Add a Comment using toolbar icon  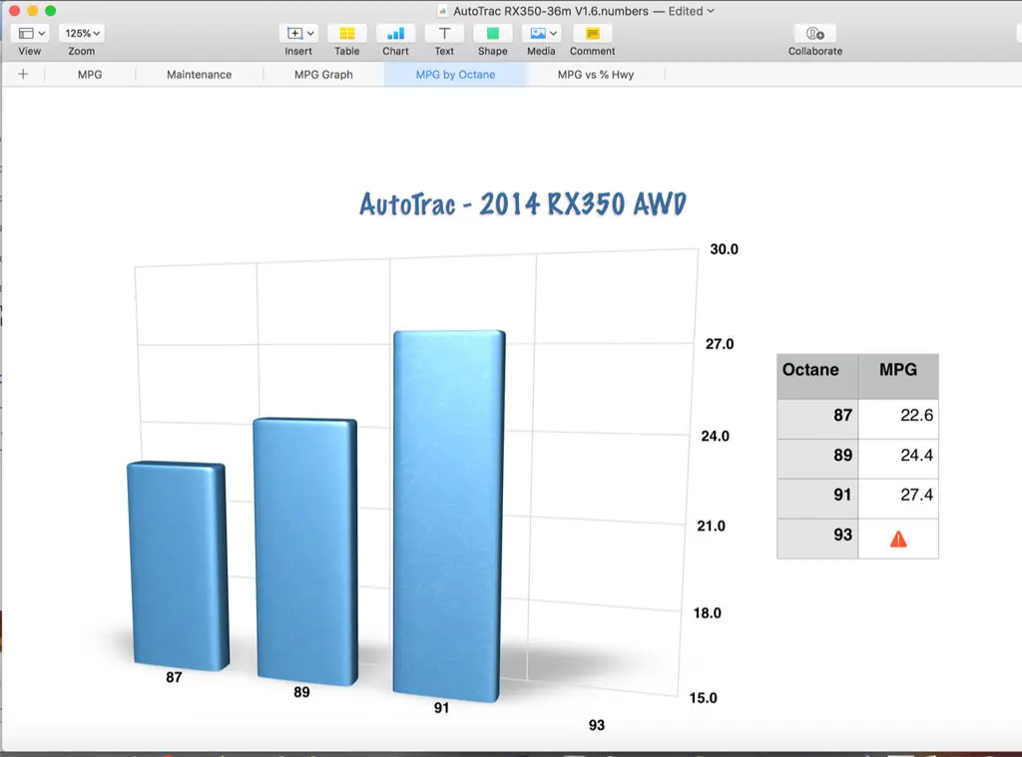(593, 33)
